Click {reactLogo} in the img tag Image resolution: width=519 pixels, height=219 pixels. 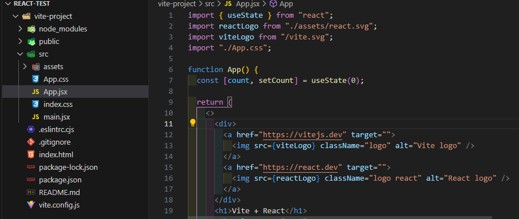(296, 178)
